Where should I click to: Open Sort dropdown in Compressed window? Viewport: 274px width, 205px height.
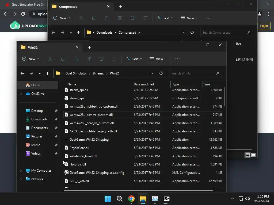click(165, 18)
